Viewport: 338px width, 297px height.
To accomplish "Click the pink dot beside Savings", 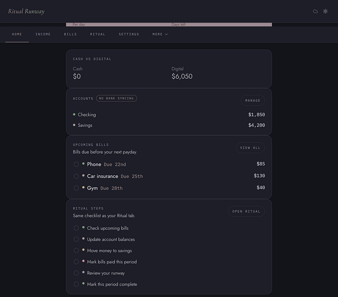I will [74, 125].
